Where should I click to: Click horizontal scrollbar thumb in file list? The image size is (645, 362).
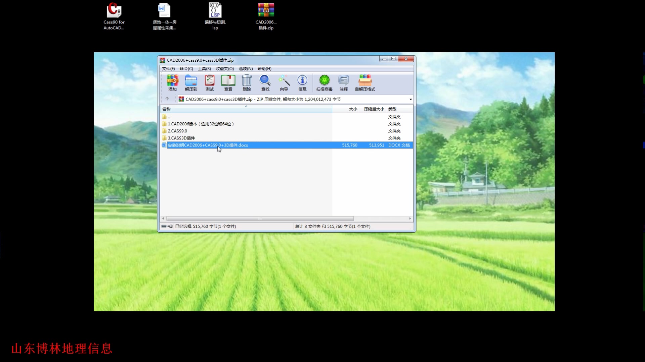click(x=260, y=219)
